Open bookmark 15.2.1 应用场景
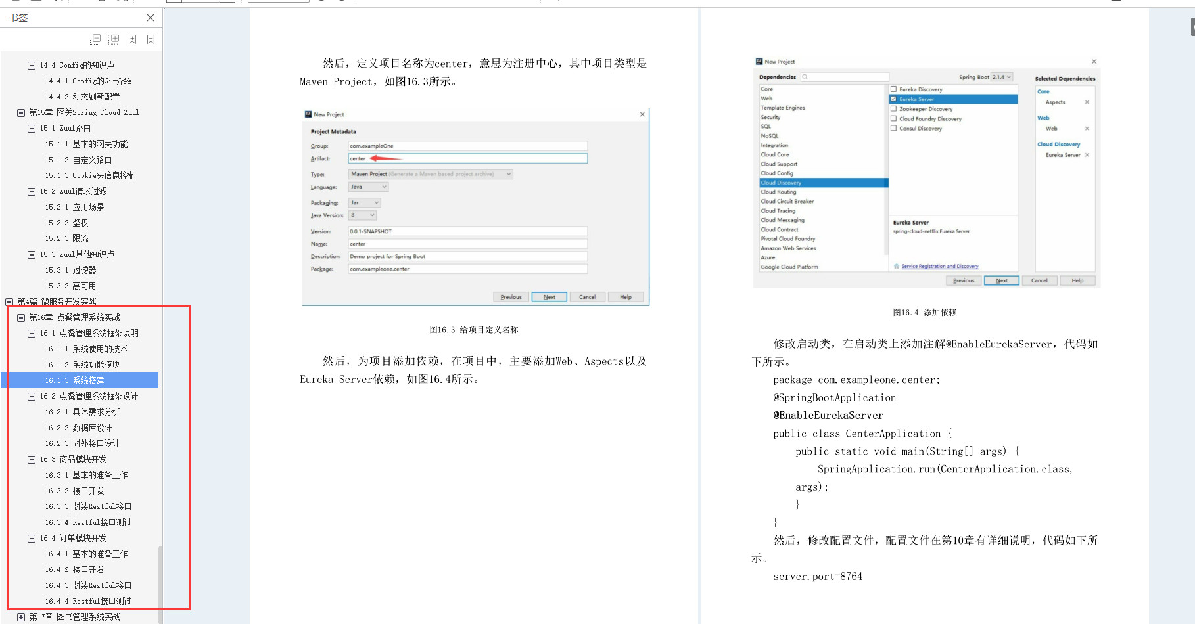Screen dimensions: 1195x624 (x=74, y=207)
